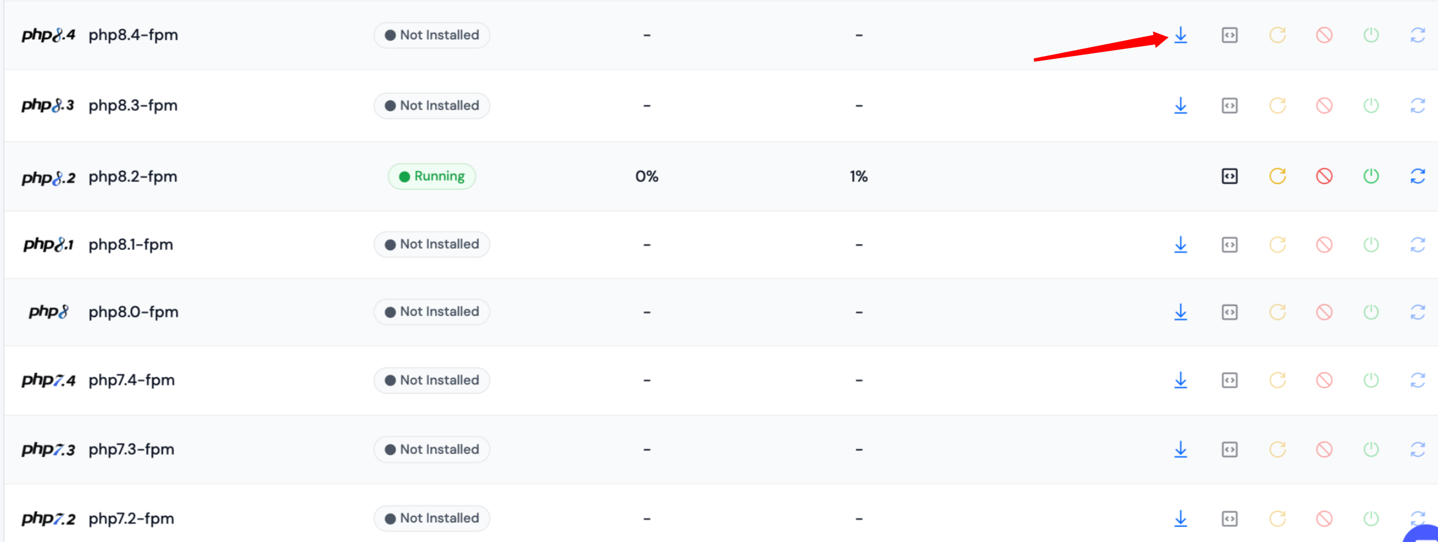The height and width of the screenshot is (542, 1438).
Task: Click the Running status badge for php8.2-fpm
Action: (431, 176)
